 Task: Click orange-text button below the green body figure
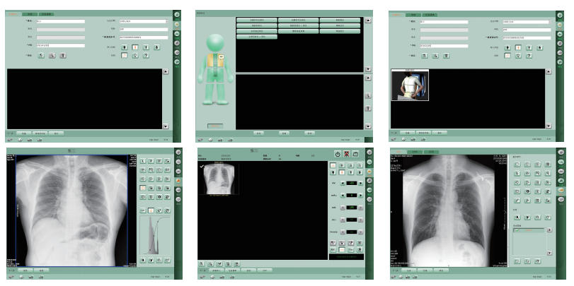coord(215,126)
